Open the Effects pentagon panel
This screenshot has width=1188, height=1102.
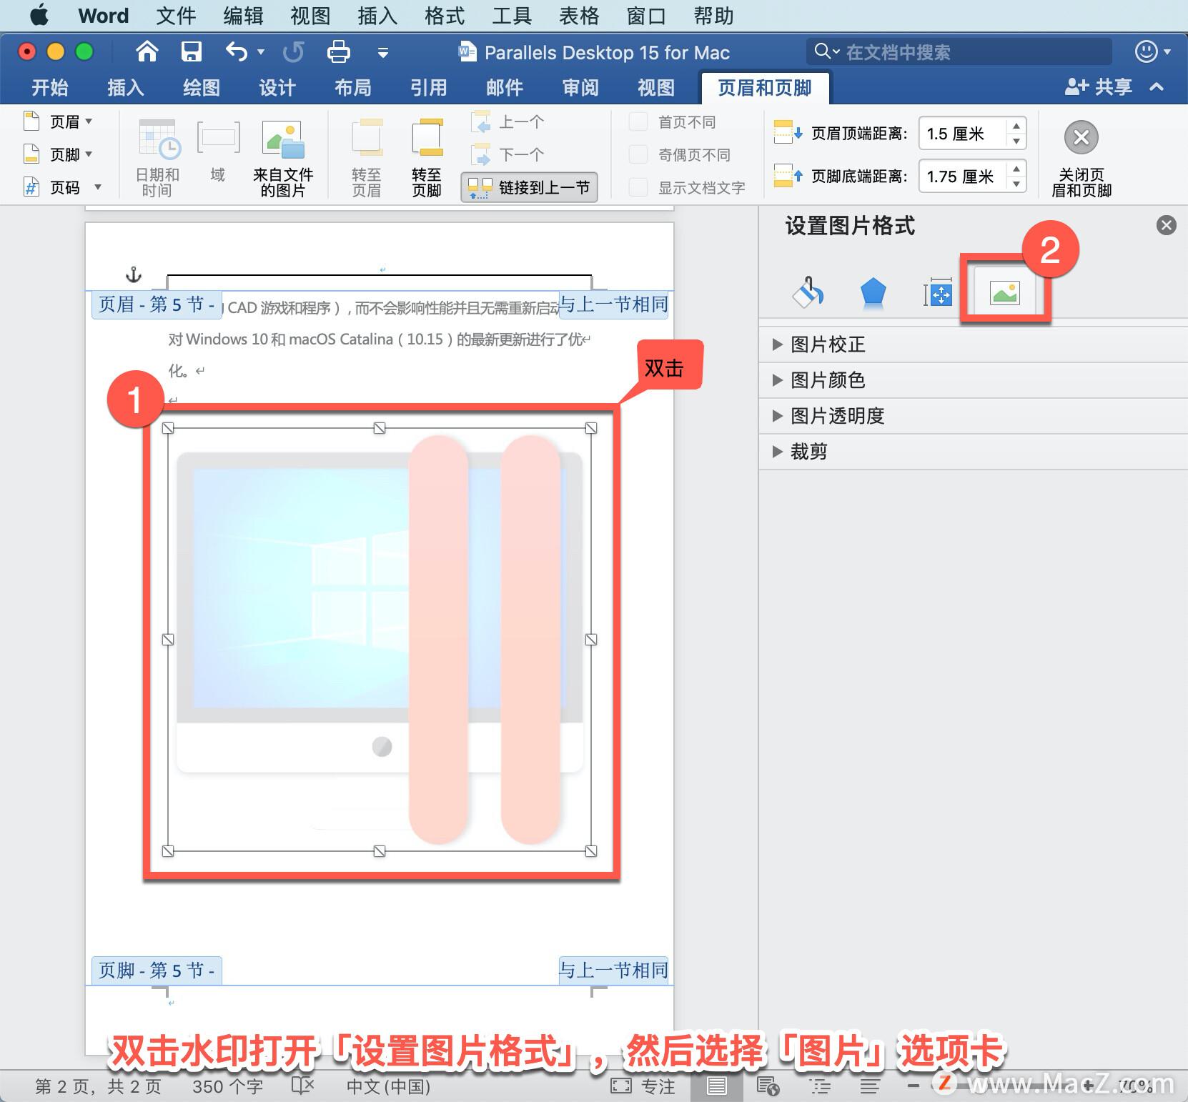872,292
